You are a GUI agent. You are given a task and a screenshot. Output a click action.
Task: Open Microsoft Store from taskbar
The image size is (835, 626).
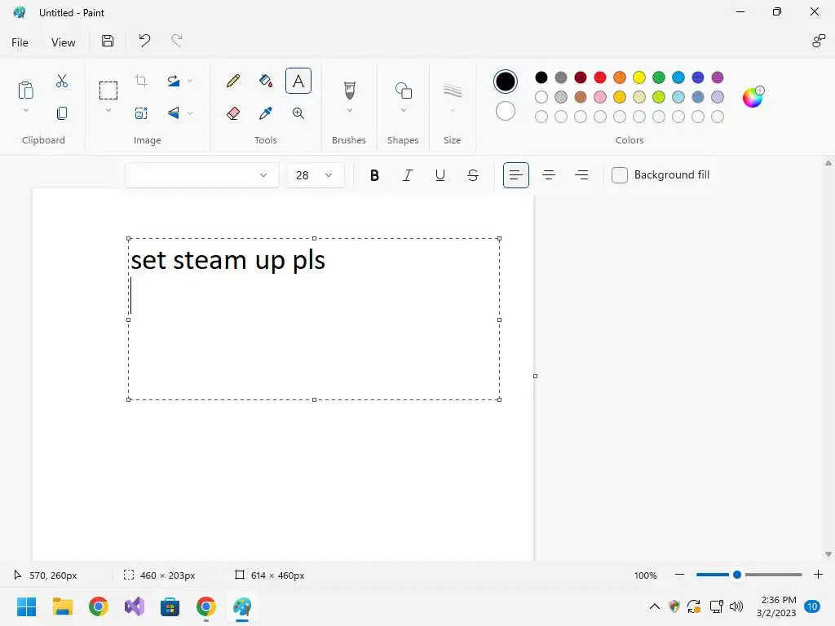click(170, 606)
